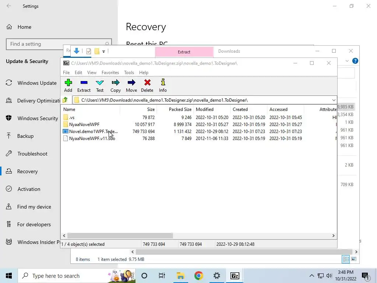
Task: Run the Test tool in 7-Zip
Action: tap(100, 85)
